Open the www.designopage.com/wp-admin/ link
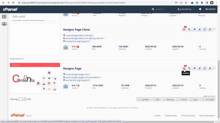 [x=83, y=77]
